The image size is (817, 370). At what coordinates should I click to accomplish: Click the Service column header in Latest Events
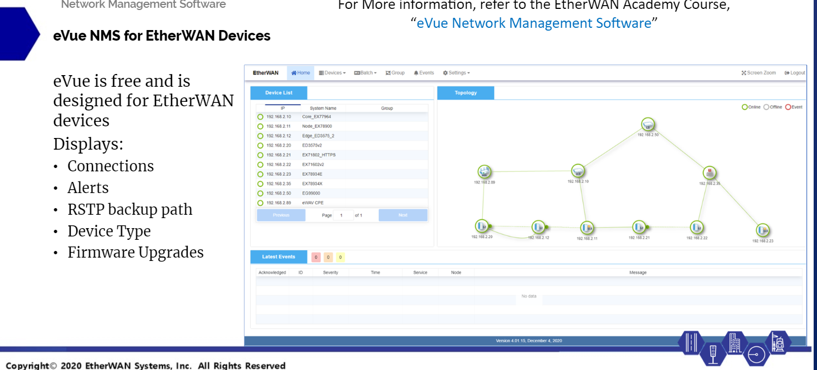(420, 273)
